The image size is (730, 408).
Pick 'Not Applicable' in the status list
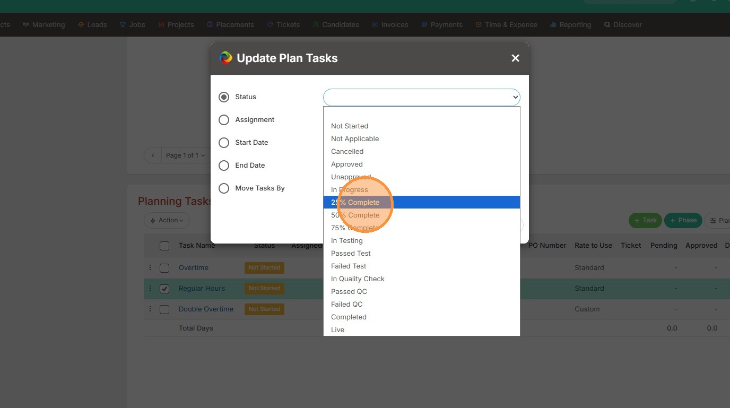(422, 138)
